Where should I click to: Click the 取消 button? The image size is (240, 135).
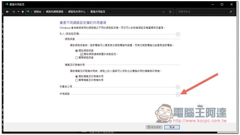172,127
